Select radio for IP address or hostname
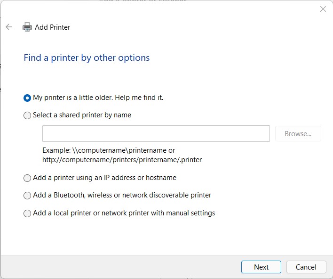Image resolution: width=333 pixels, height=279 pixels. click(x=27, y=178)
